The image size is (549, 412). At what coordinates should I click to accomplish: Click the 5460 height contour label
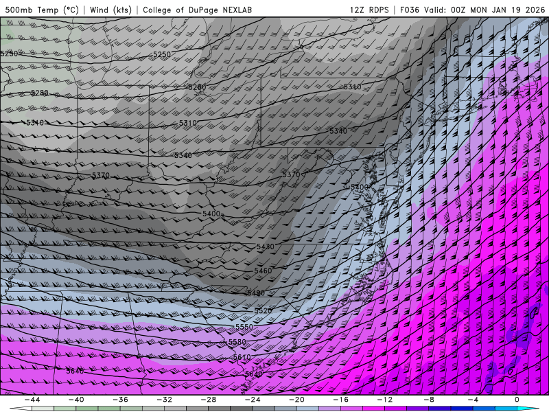click(263, 271)
